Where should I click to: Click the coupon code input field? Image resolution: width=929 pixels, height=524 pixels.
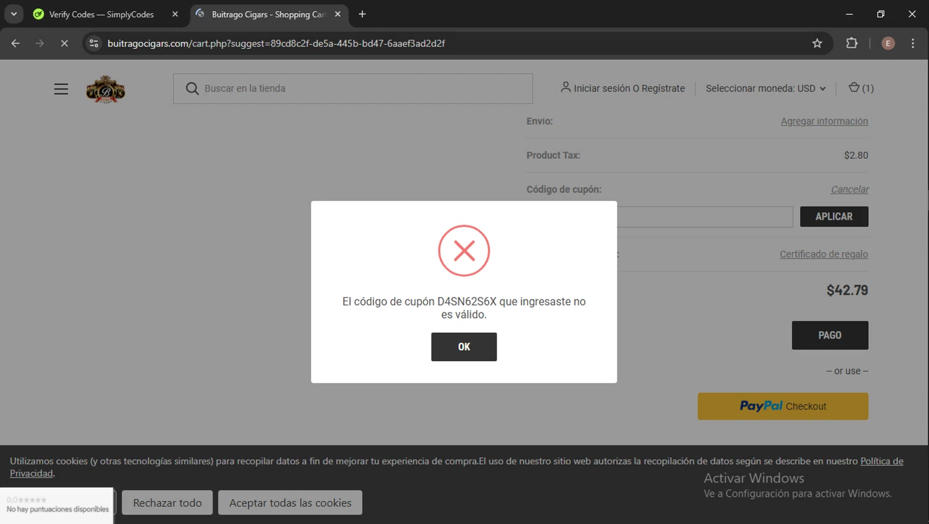[x=705, y=217]
